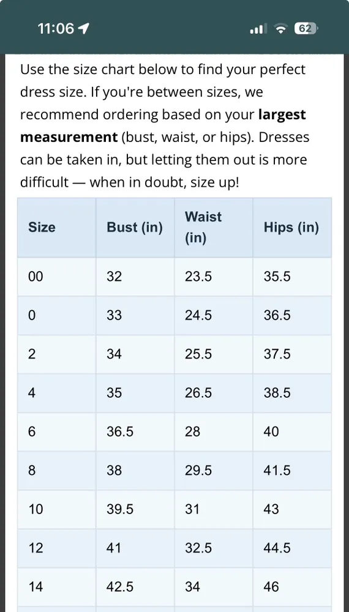This screenshot has width=349, height=612.
Task: Tap the bust value 36.5 for size 6
Action: [120, 431]
